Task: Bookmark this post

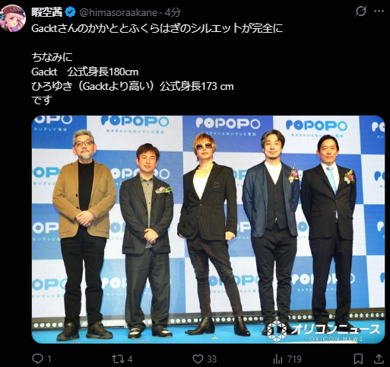Action: [358, 359]
